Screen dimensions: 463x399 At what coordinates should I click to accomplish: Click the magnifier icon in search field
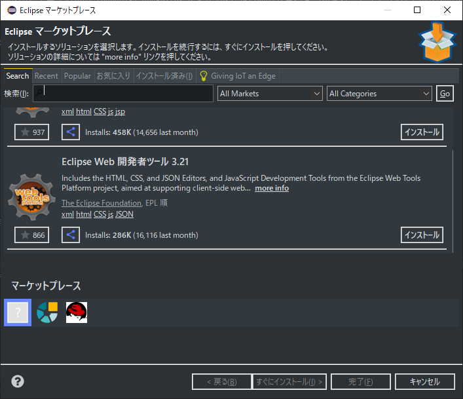[39, 93]
